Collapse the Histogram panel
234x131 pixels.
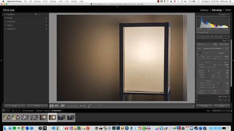point(229,15)
